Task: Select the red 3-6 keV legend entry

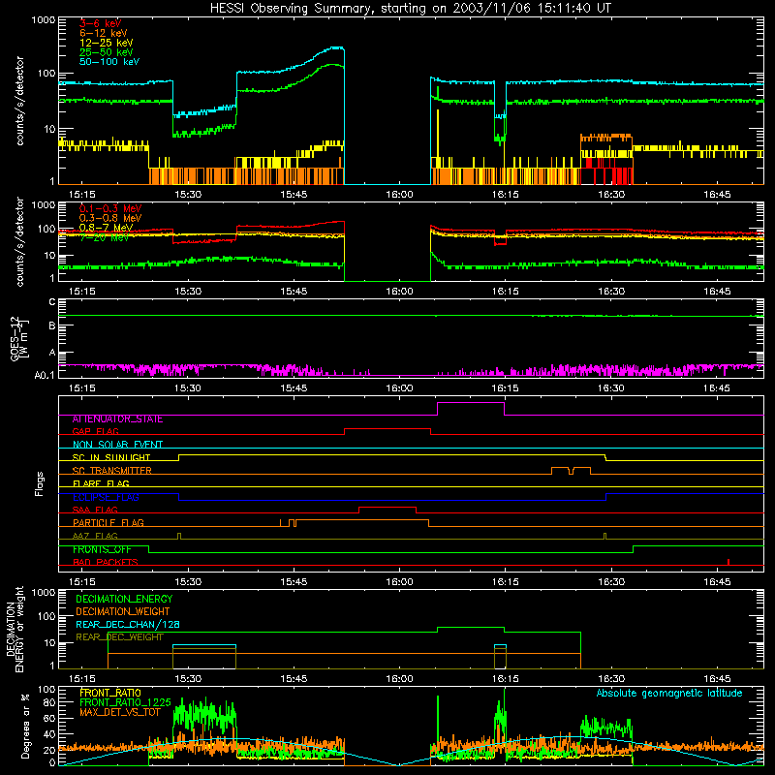Action: [100, 23]
